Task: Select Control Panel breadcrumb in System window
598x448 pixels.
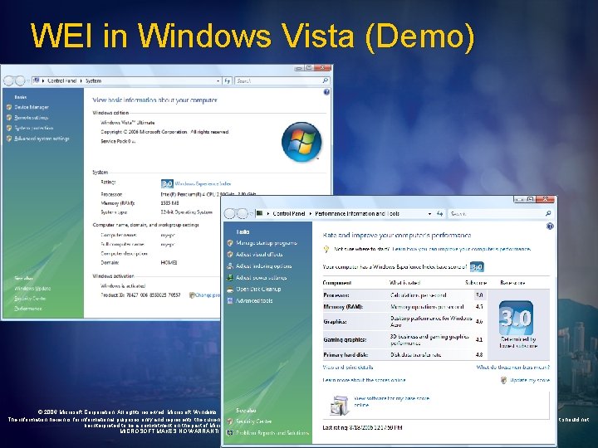Action: (x=62, y=80)
